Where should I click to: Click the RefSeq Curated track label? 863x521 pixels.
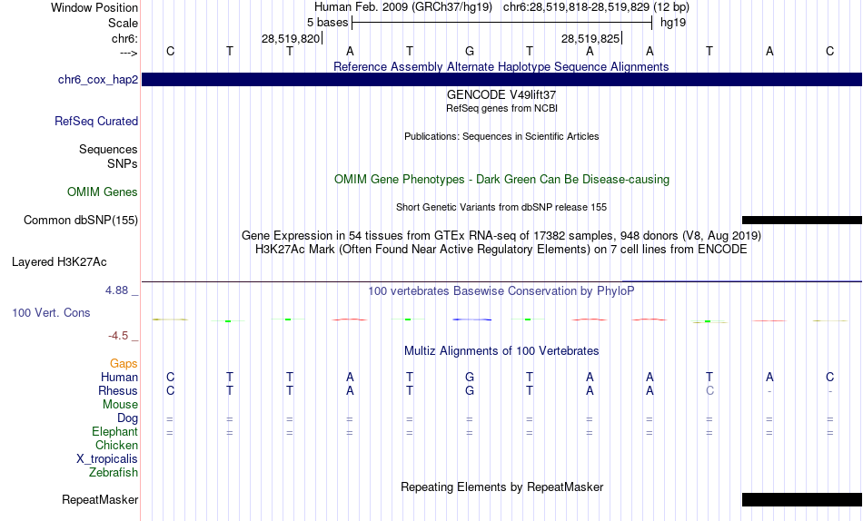[96, 121]
